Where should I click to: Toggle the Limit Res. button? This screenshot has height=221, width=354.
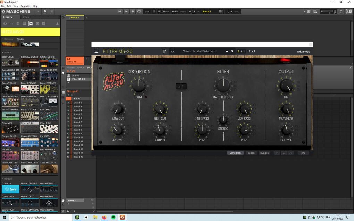235,153
